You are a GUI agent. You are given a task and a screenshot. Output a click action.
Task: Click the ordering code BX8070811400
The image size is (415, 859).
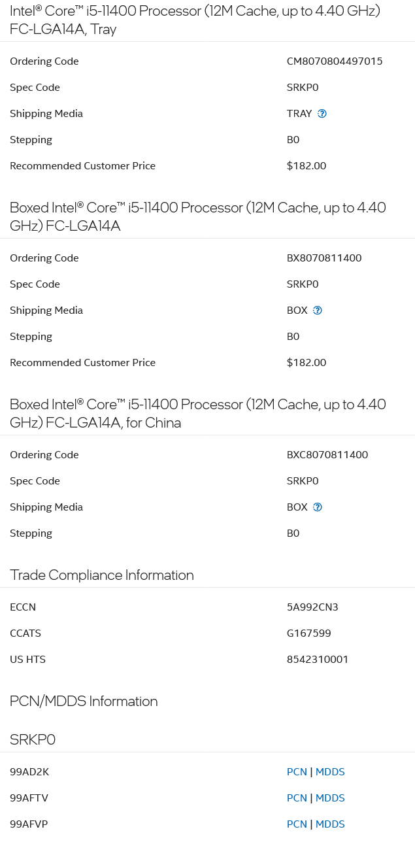pyautogui.click(x=324, y=258)
